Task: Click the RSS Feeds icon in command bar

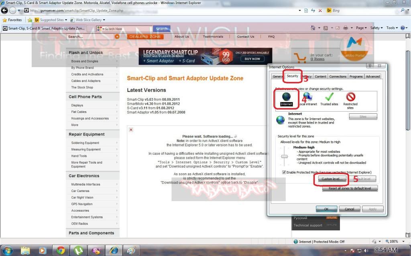Action: point(326,28)
